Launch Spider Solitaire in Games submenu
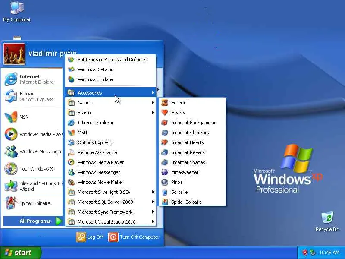Viewport: 345px width, 259px height. click(192, 202)
